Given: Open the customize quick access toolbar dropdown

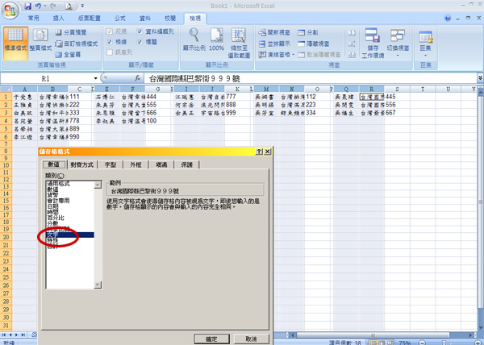Looking at the screenshot, I should coord(82,6).
